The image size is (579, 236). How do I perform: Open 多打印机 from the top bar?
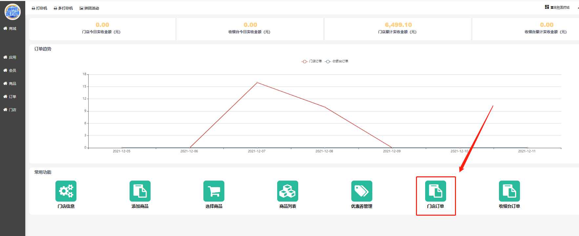point(63,8)
